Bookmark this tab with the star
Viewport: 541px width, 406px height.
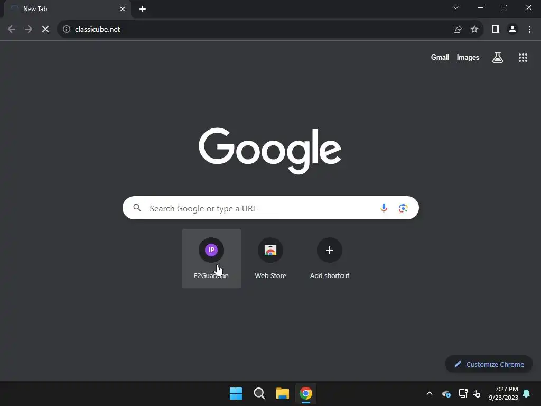coord(474,30)
